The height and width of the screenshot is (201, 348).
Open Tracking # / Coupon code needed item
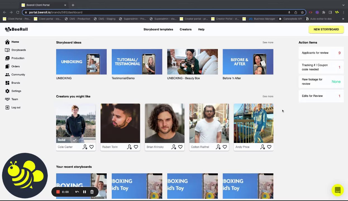pyautogui.click(x=321, y=67)
